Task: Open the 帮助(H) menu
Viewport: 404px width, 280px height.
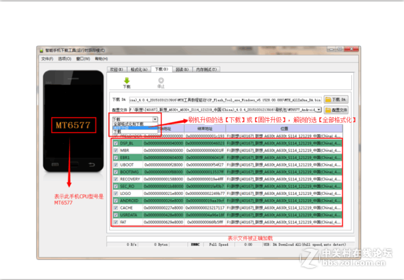Action: click(x=102, y=59)
